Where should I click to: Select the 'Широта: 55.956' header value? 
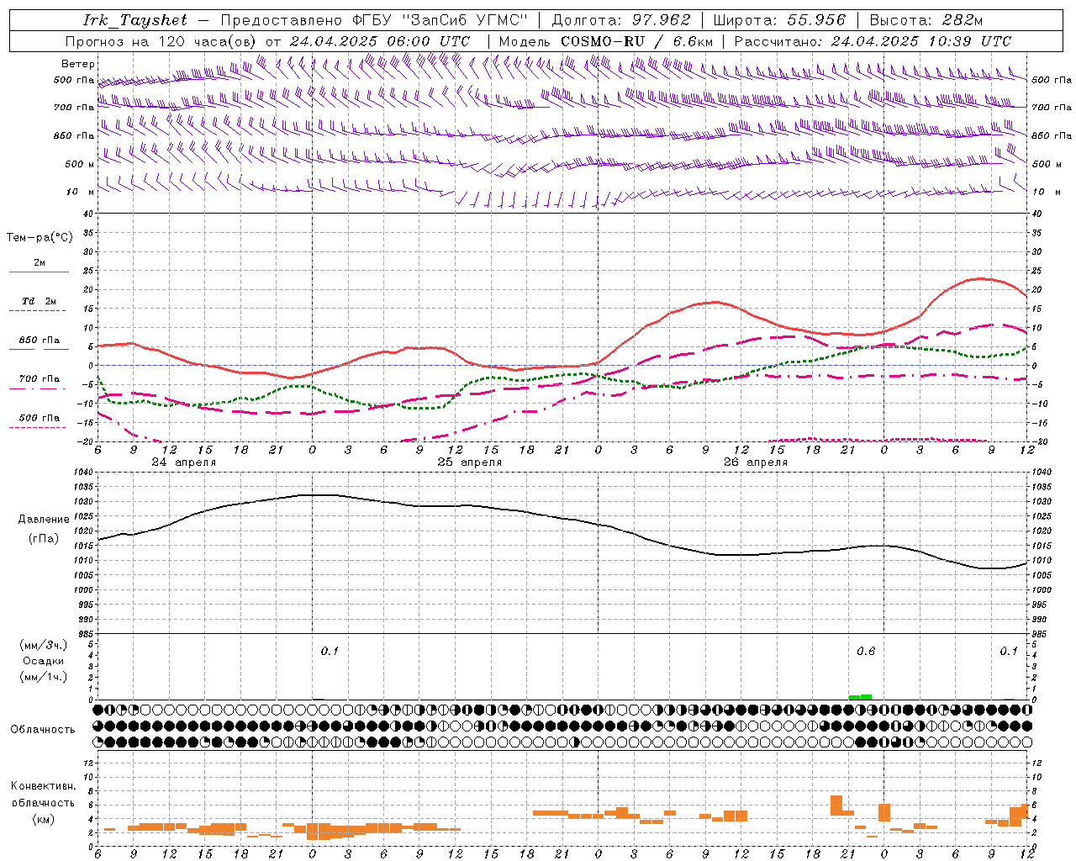pos(779,20)
